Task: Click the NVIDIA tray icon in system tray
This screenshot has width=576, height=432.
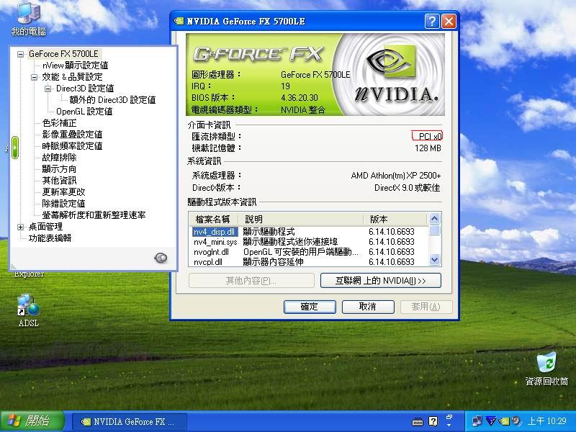Action: point(504,421)
